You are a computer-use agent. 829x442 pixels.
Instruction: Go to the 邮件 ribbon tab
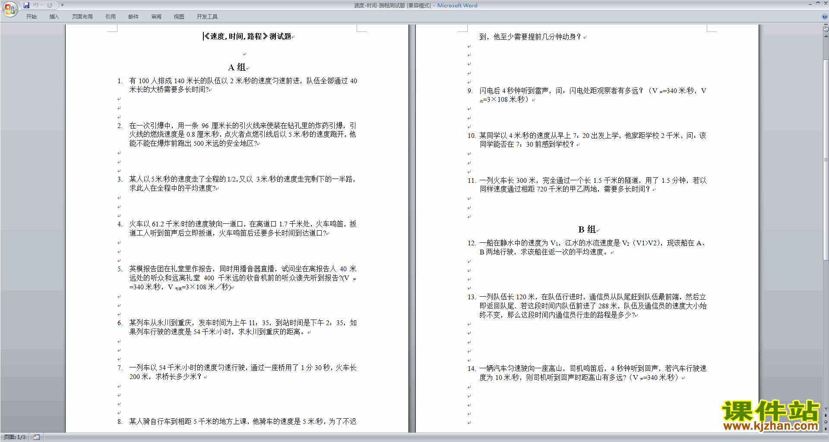click(x=133, y=16)
